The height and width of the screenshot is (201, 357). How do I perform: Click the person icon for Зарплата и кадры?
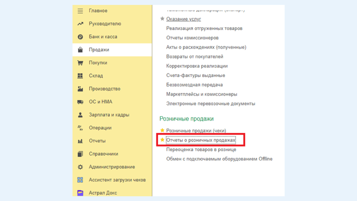pyautogui.click(x=80, y=114)
